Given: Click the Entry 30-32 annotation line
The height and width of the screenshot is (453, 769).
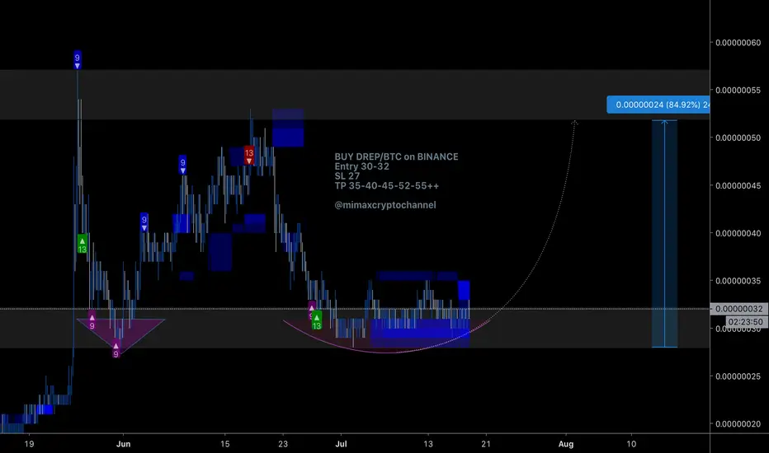Looking at the screenshot, I should click(x=362, y=166).
